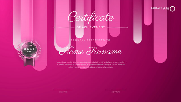
Task: Click the Lorem ipsum paragraph's first line
Action: [x=91, y=62]
